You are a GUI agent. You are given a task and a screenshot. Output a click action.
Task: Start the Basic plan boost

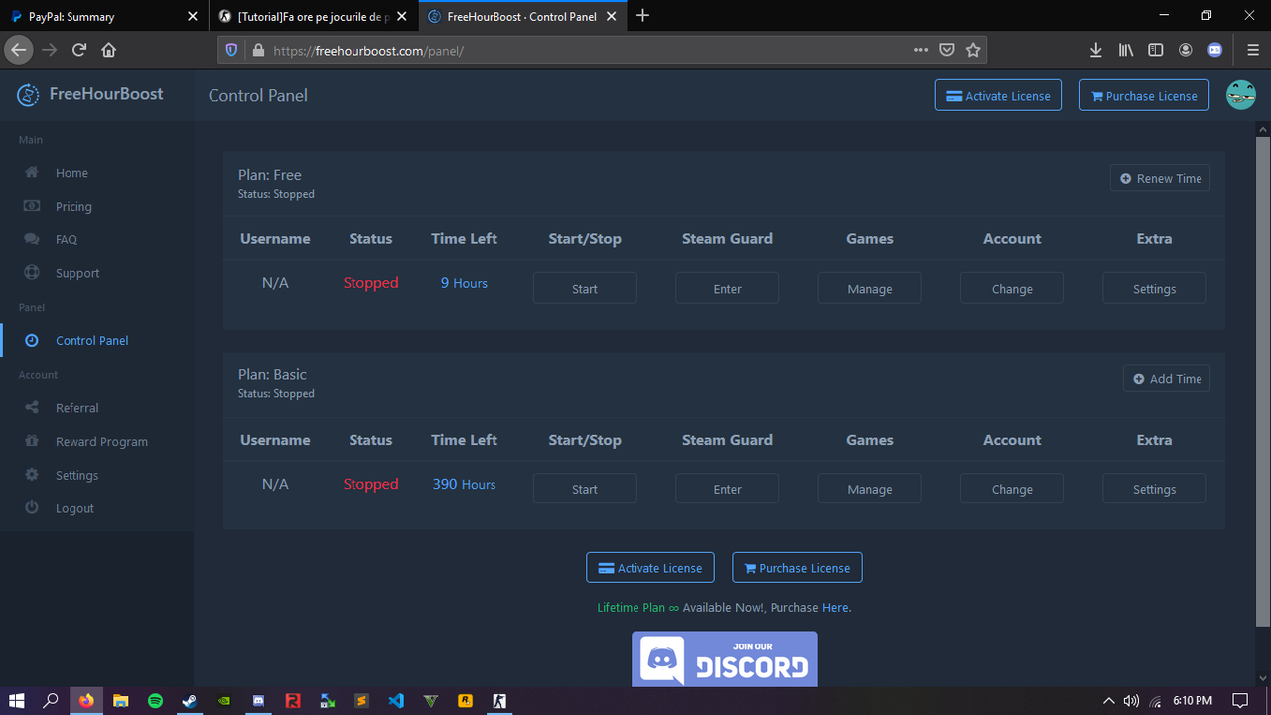(x=585, y=489)
